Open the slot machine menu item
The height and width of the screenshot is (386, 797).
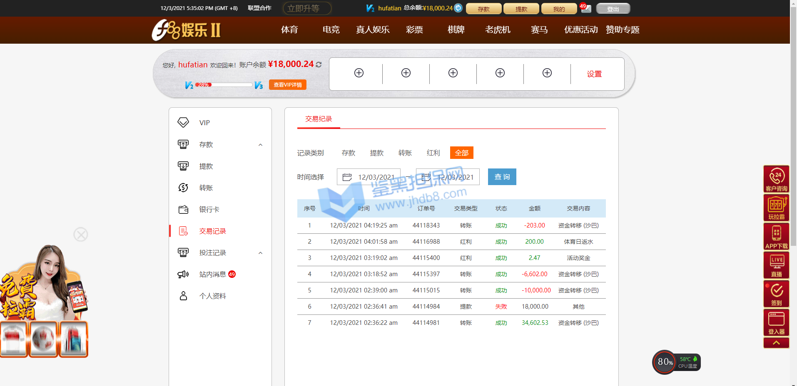[498, 30]
